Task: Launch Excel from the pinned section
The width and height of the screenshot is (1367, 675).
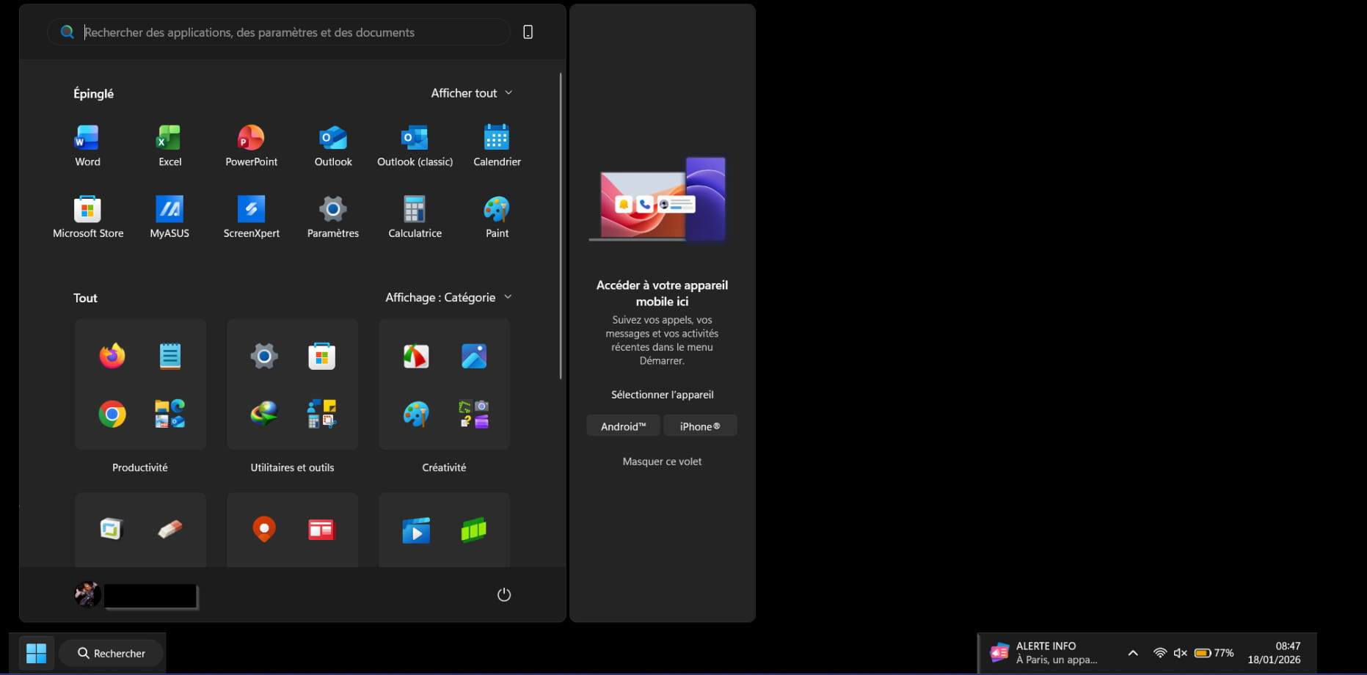Action: click(x=169, y=145)
